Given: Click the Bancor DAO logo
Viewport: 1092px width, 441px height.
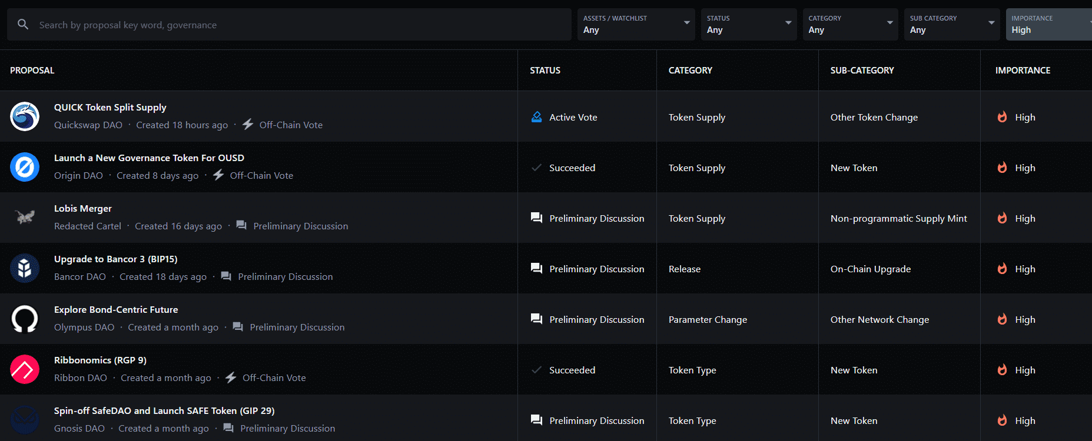Looking at the screenshot, I should (25, 268).
